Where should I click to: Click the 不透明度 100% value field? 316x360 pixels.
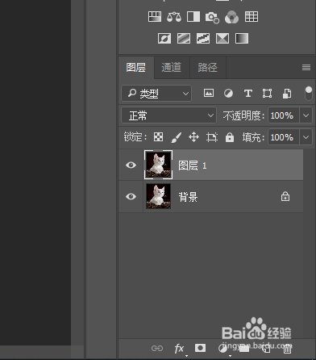283,115
